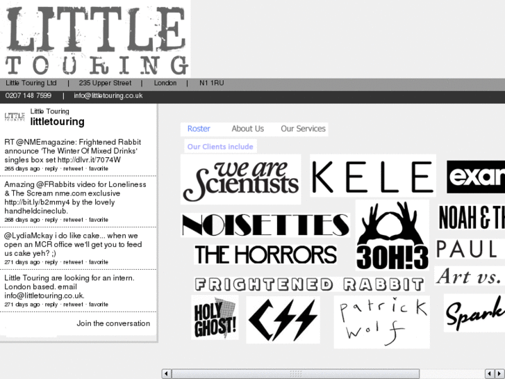This screenshot has height=379, width=505.
Task: Click retweet on the 268 days ago tweet
Action: click(x=73, y=220)
